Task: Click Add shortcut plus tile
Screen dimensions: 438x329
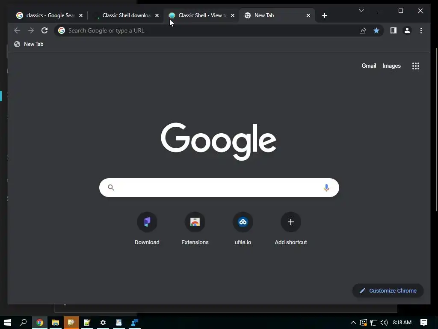Action: pyautogui.click(x=291, y=229)
